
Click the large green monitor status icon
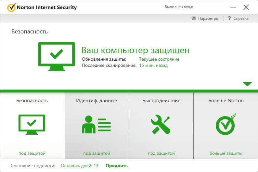point(57,56)
